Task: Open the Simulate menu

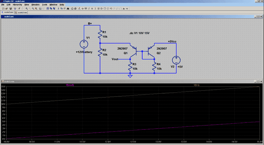Action: (35, 5)
